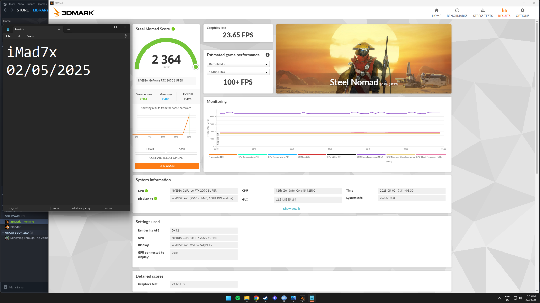
Task: Click the Steam back arrow
Action: pyautogui.click(x=5, y=10)
